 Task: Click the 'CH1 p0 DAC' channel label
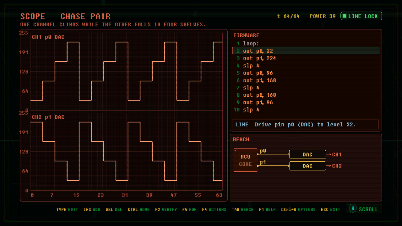[48, 37]
